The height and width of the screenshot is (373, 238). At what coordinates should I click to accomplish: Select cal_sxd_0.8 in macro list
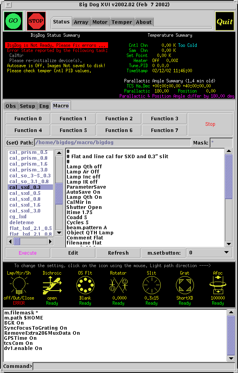(x=30, y=199)
